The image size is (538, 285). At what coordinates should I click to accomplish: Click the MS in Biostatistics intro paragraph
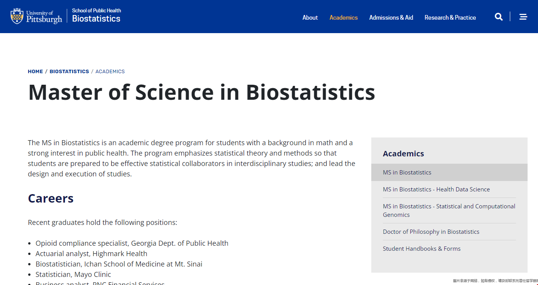[191, 158]
